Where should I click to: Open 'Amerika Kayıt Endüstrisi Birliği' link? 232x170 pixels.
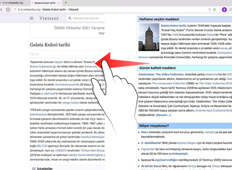click(214, 110)
